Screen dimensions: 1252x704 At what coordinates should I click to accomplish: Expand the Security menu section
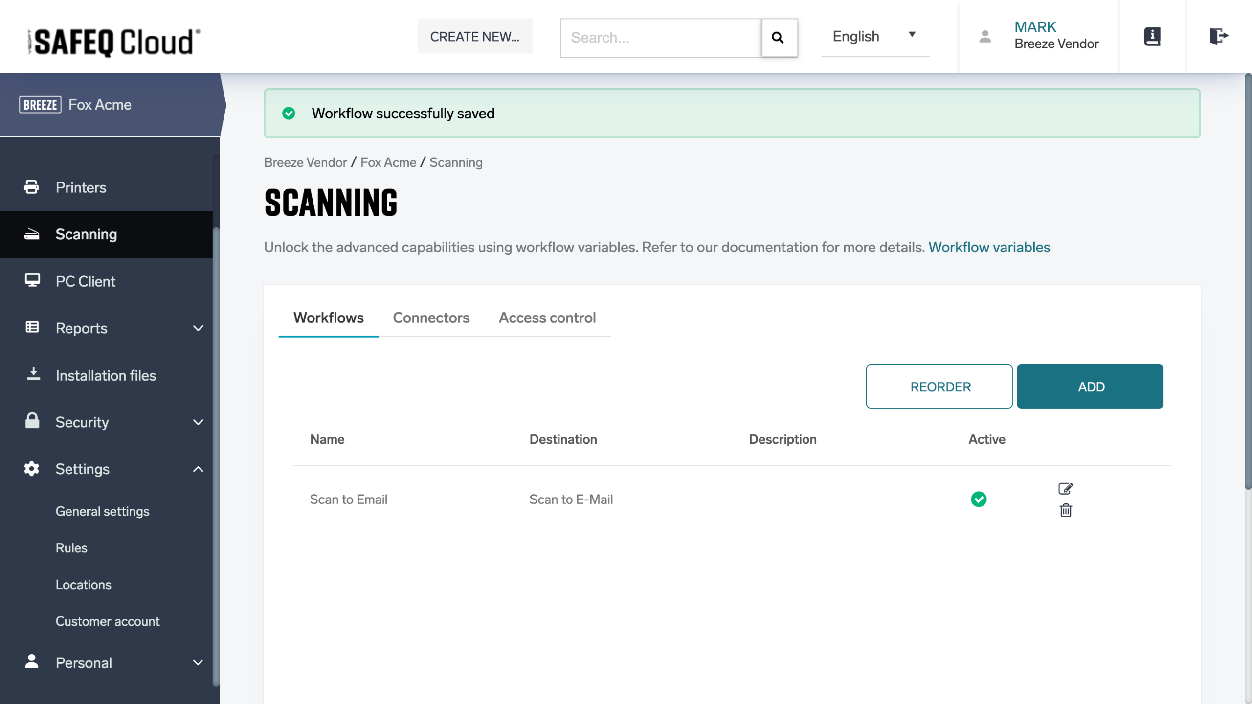198,422
